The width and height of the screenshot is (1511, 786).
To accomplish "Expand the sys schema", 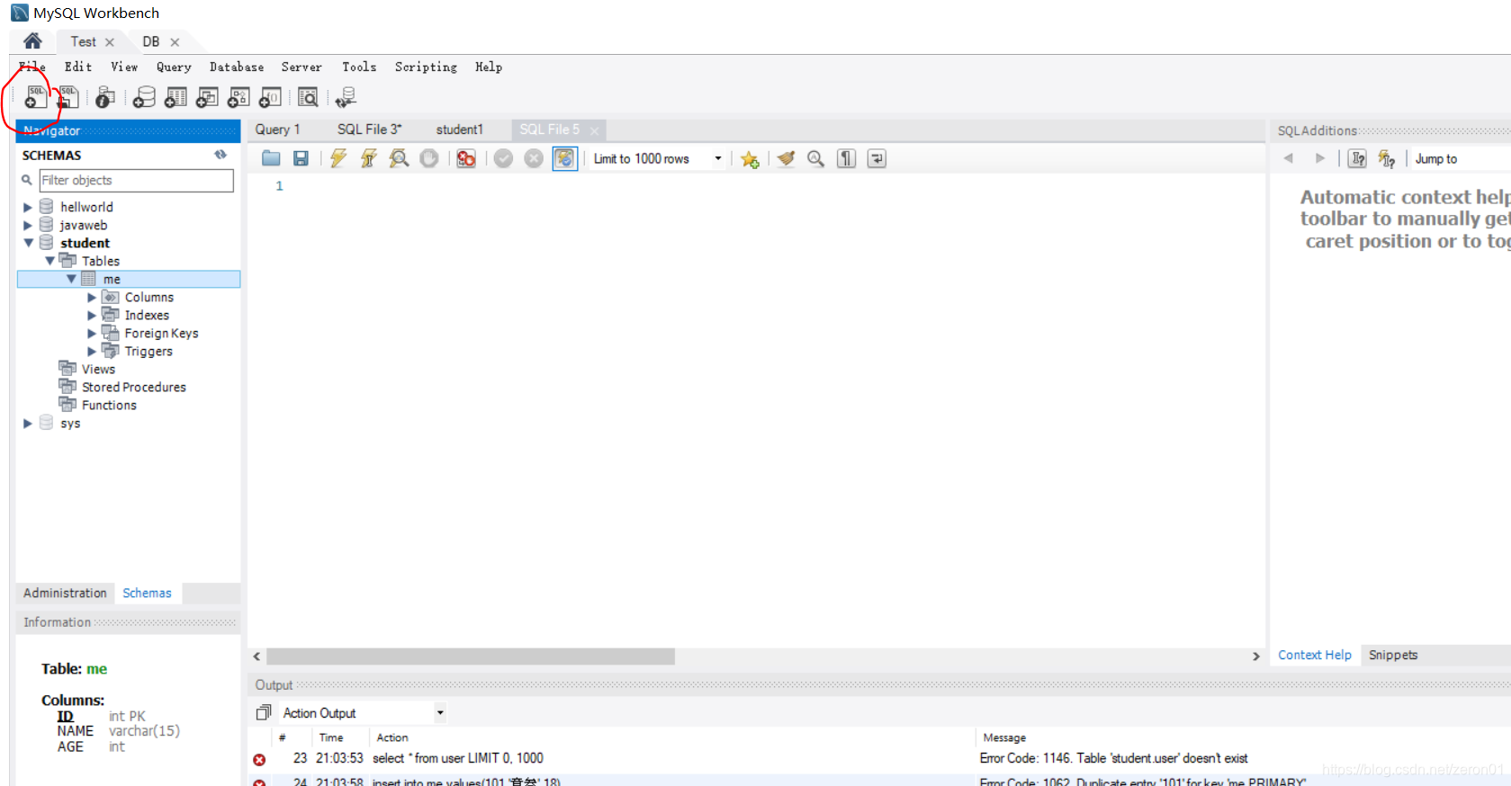I will (27, 423).
